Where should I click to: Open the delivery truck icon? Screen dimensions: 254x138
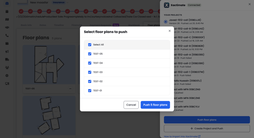(x=7, y=60)
